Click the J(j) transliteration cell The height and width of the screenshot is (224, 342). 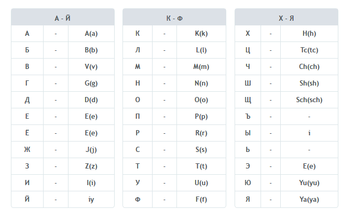point(91,150)
